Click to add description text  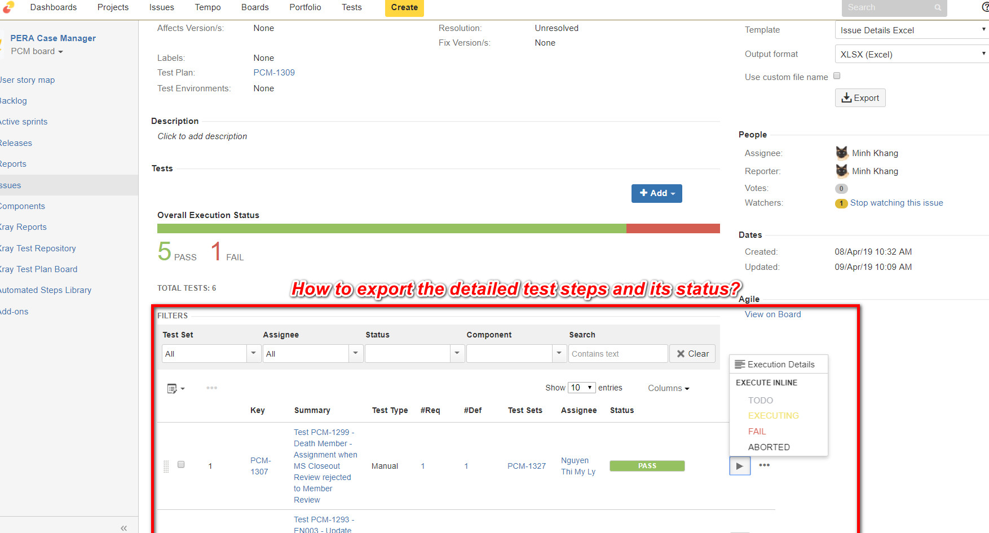(x=202, y=136)
